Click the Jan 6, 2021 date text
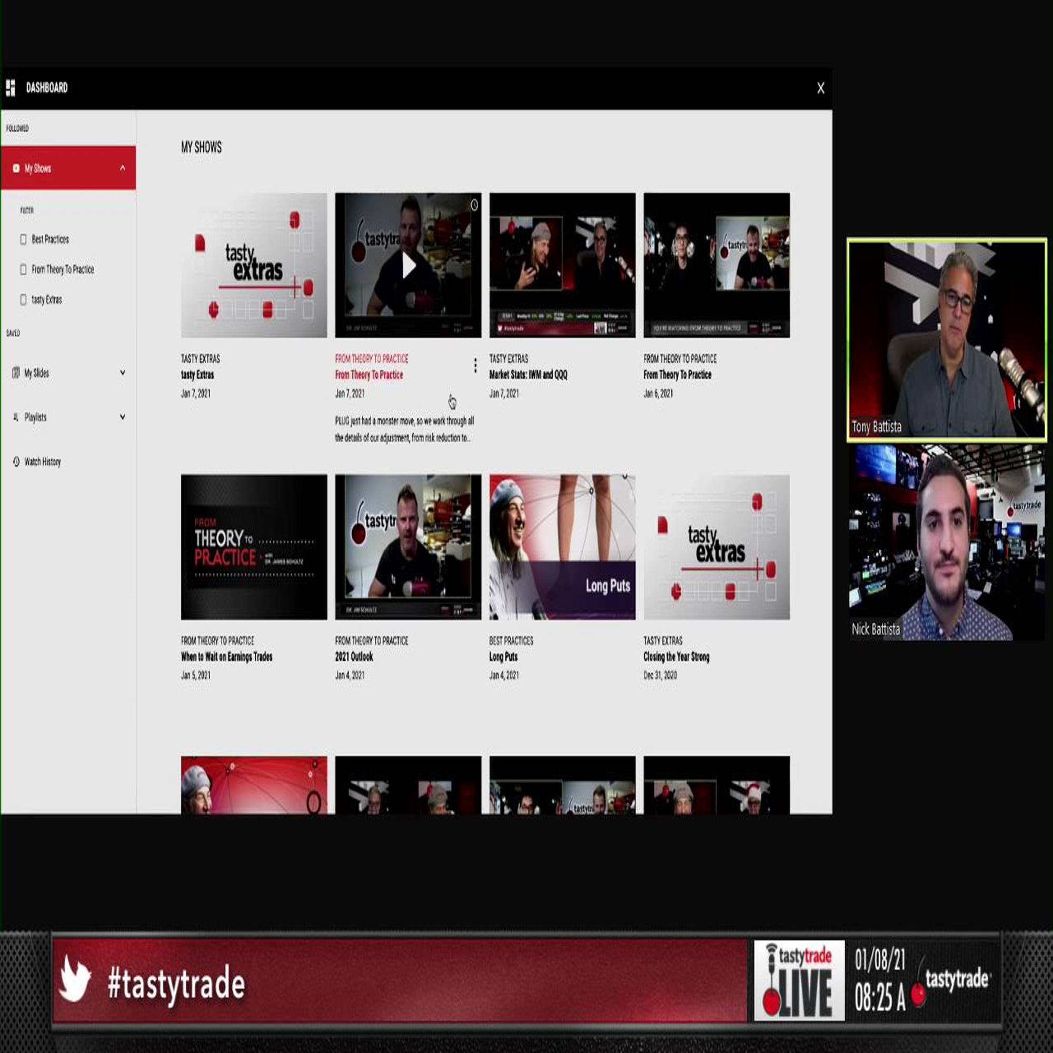The height and width of the screenshot is (1053, 1053). (x=659, y=393)
